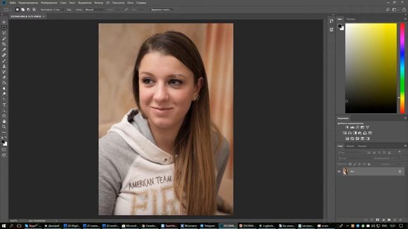Select the Dodge tool
Screen dimensions: 408x229
pos(4,94)
